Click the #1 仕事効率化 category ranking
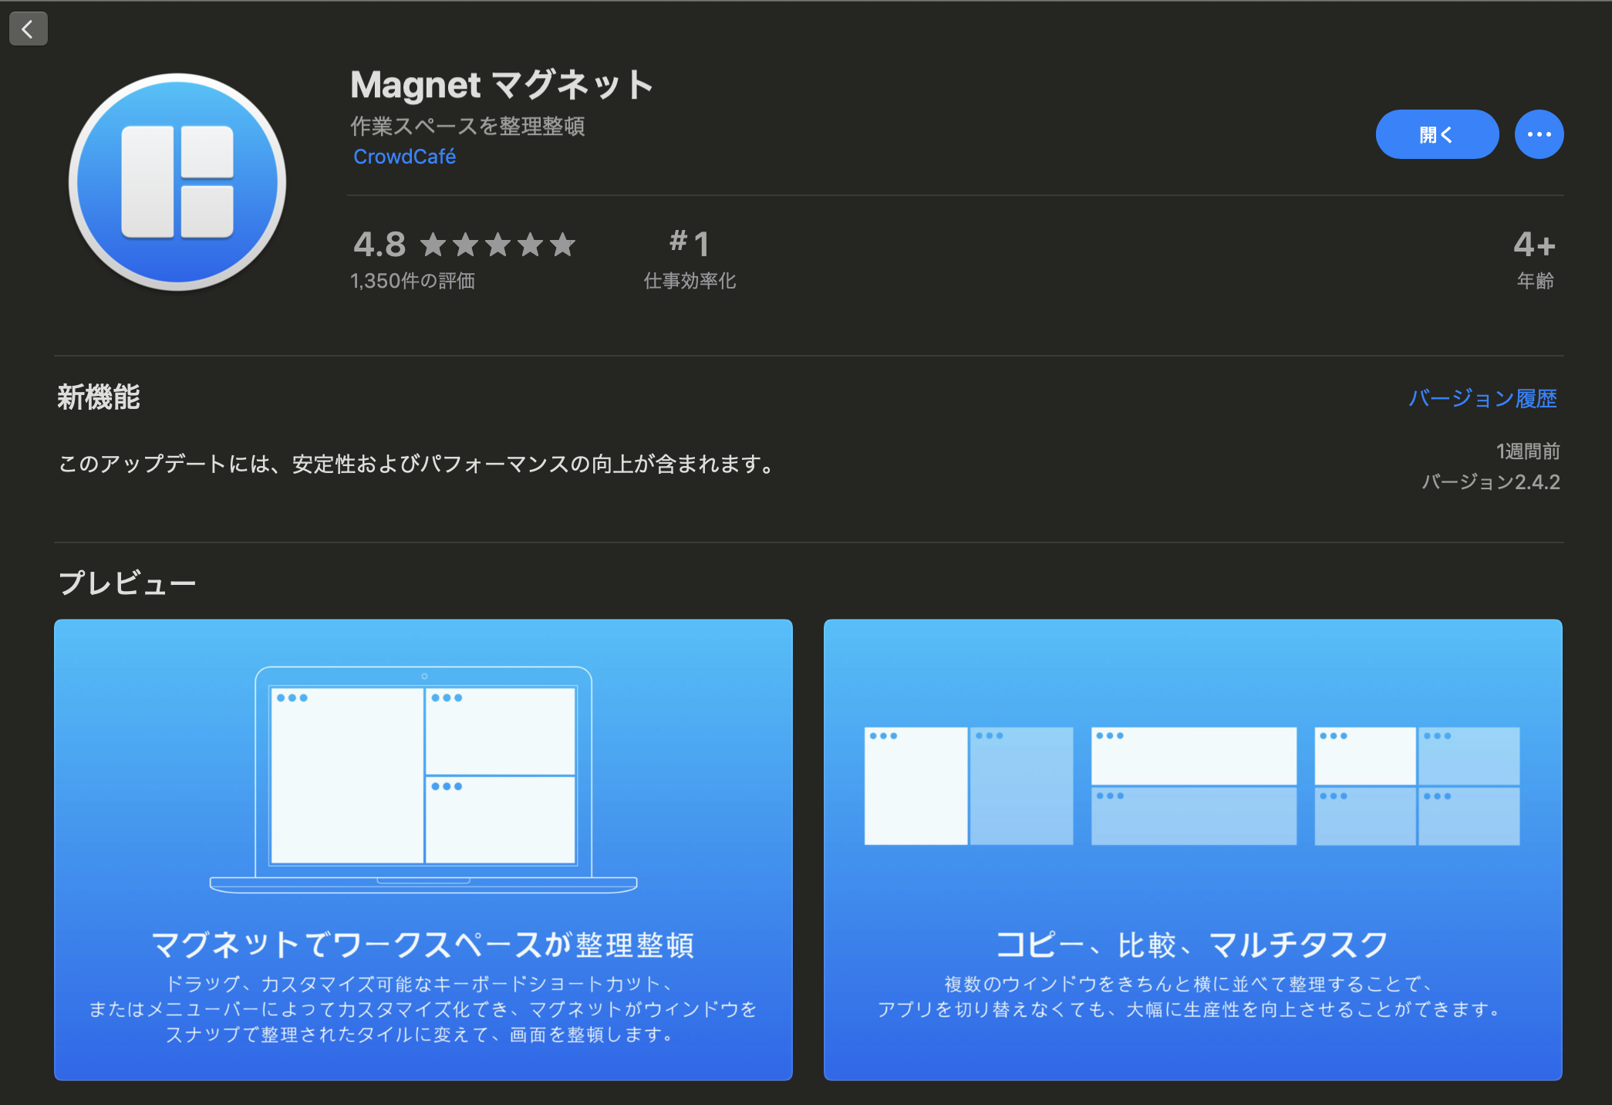 coord(690,259)
